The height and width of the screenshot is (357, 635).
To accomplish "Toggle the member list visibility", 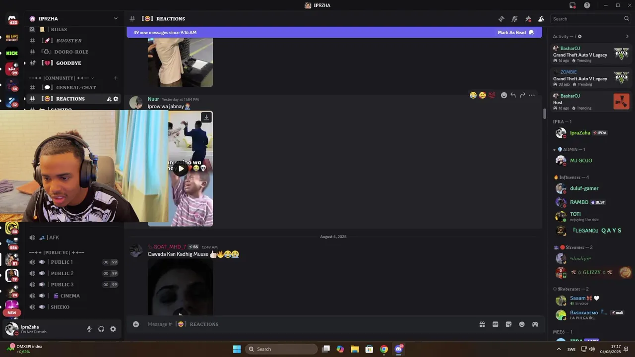I will (x=541, y=19).
